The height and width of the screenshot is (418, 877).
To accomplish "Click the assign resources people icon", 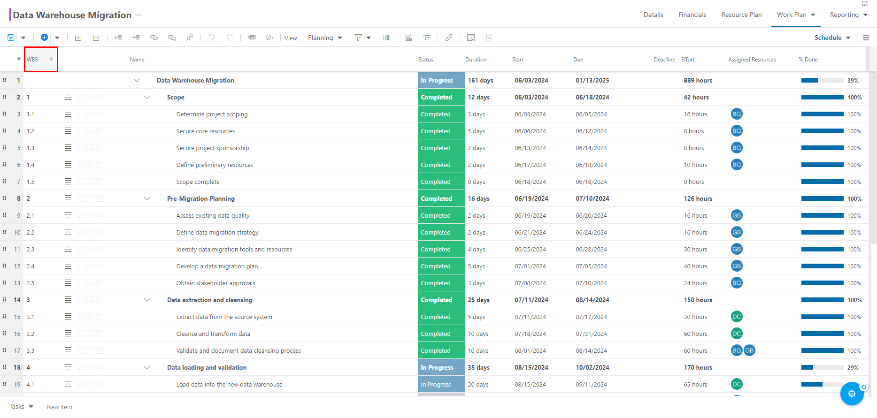I will [x=190, y=38].
